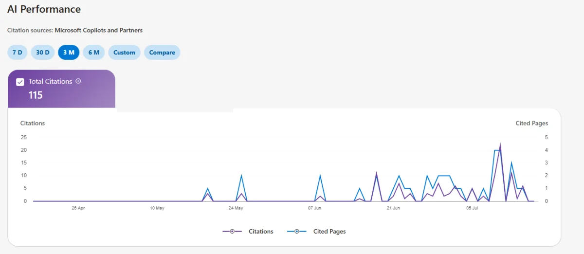Click the 24 May axis label
This screenshot has width=584, height=254.
coord(236,208)
